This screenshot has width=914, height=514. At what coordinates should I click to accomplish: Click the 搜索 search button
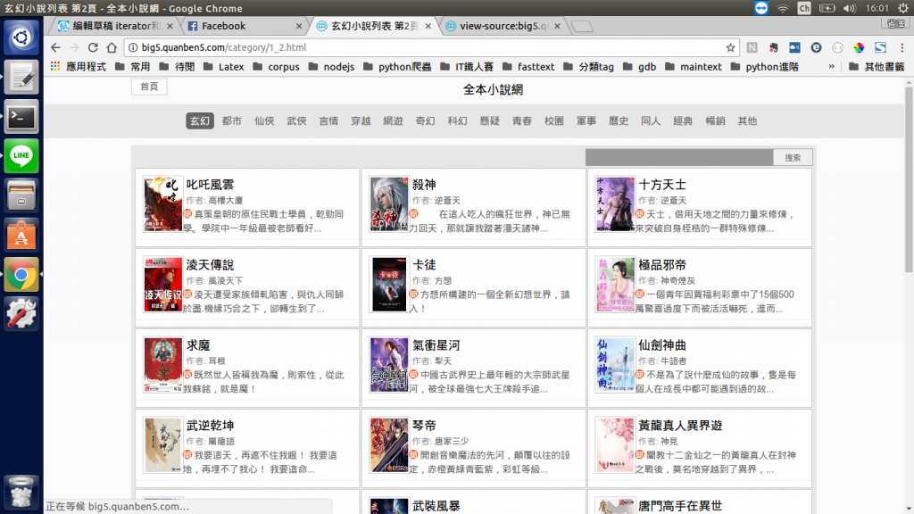pos(793,157)
